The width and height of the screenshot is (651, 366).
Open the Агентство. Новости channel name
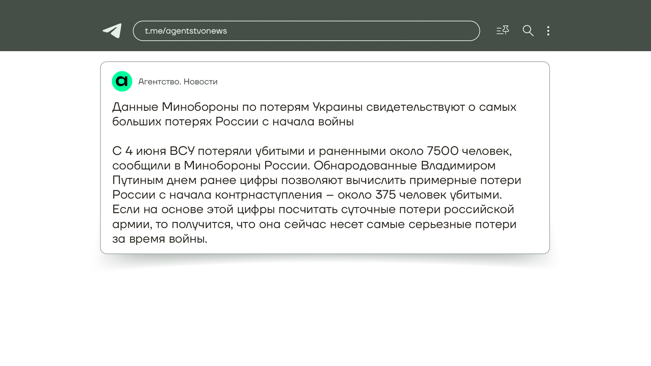[x=178, y=82]
